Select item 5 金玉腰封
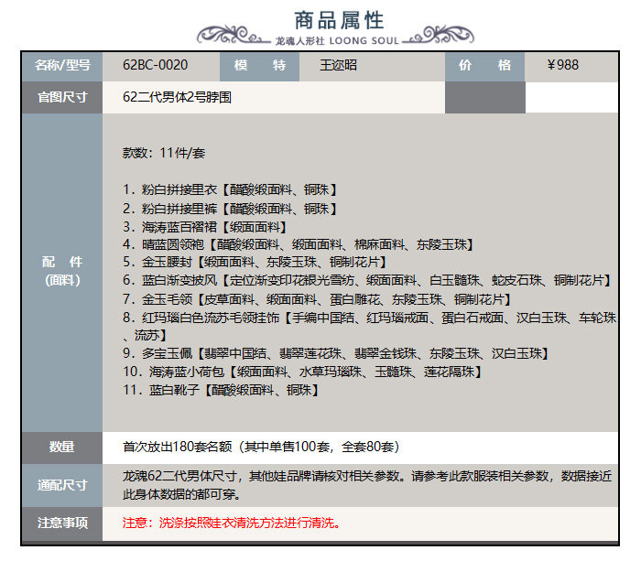641x561 pixels. 255,263
